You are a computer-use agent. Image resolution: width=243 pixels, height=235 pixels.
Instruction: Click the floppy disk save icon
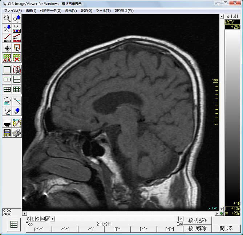point(7,133)
